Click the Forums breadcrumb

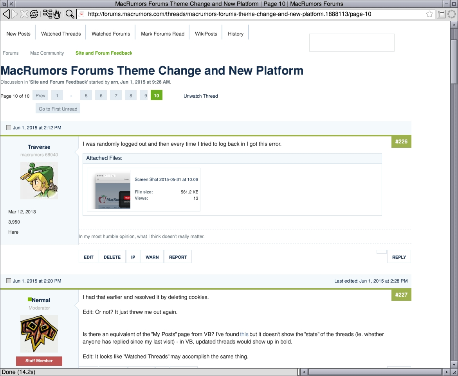11,53
